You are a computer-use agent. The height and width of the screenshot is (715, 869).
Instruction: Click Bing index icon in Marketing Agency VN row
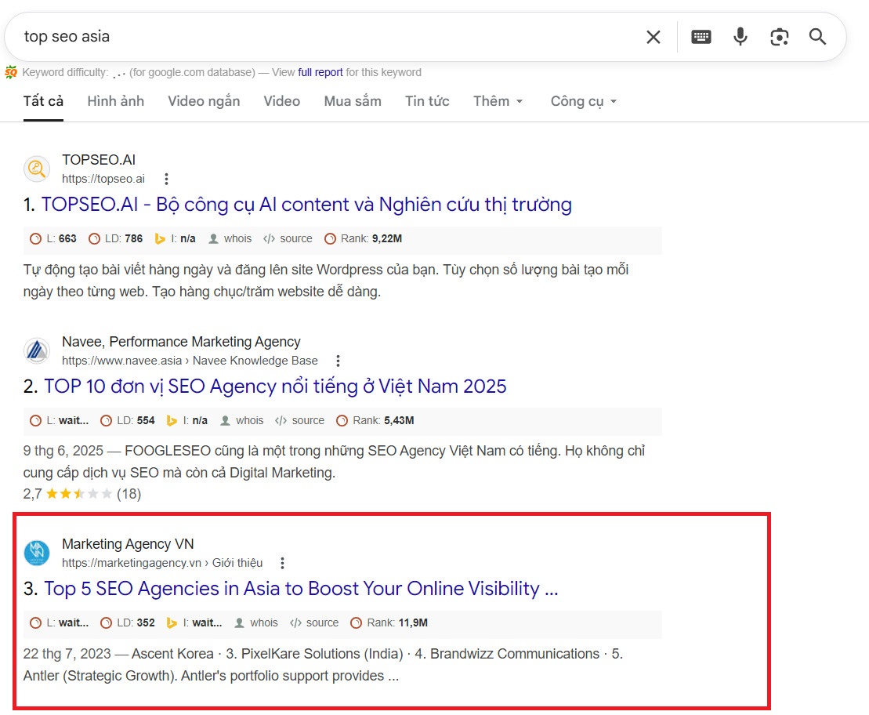coord(172,623)
